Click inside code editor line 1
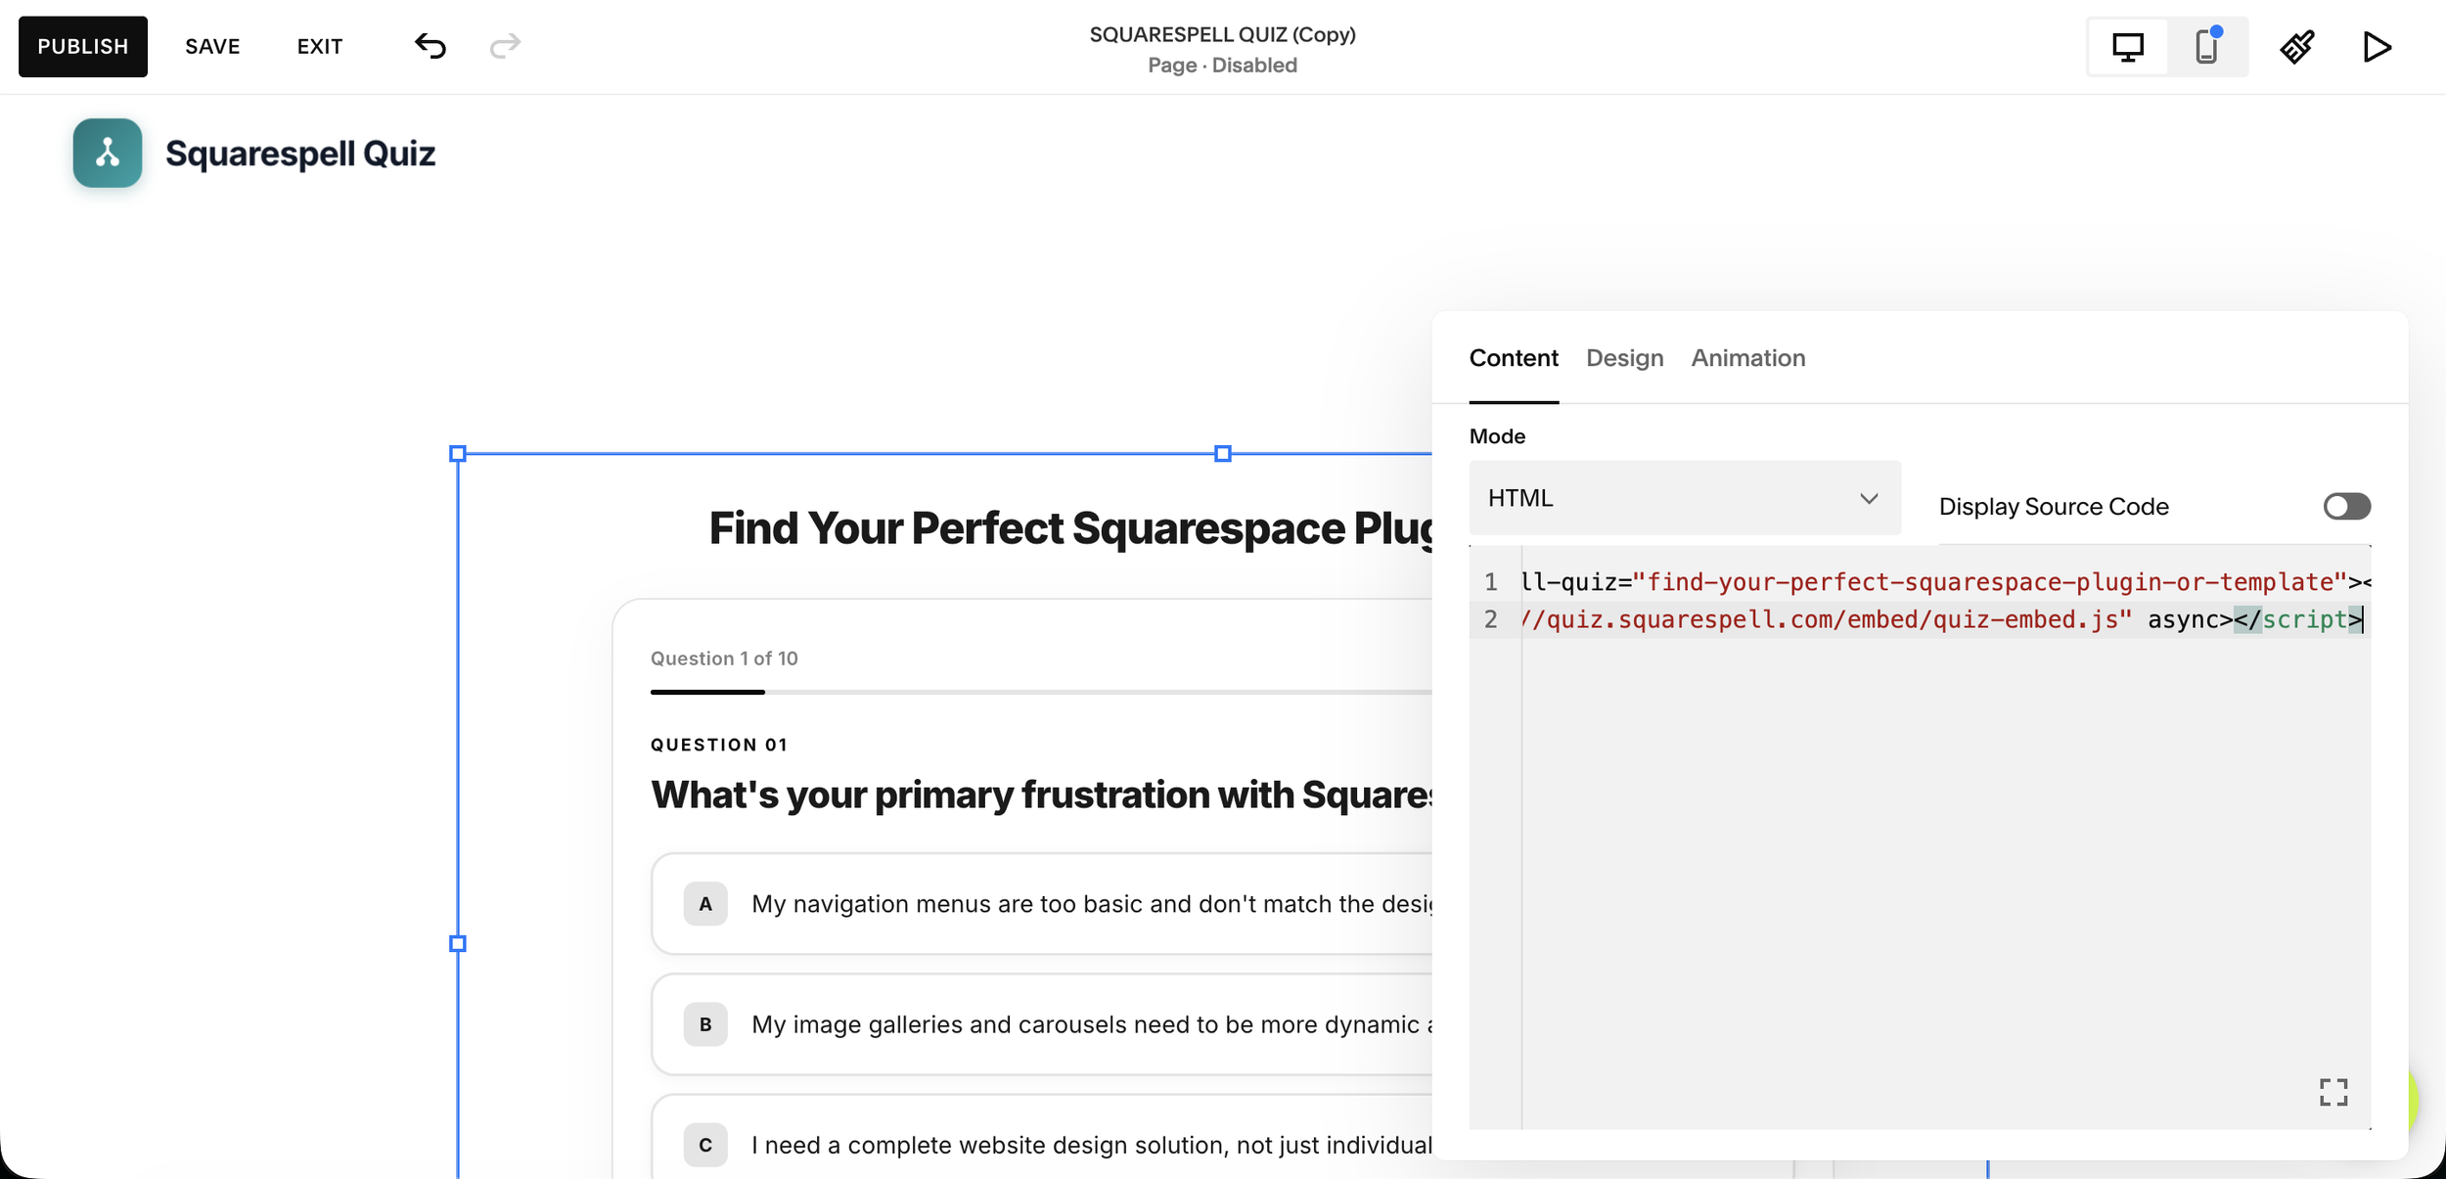Screen dimensions: 2446x1179 pyautogui.click(x=1945, y=582)
